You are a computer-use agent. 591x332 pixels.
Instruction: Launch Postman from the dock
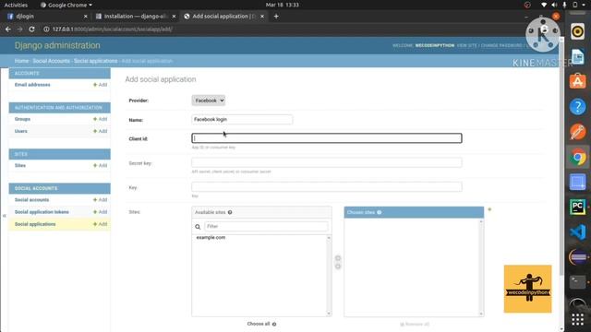click(x=577, y=132)
